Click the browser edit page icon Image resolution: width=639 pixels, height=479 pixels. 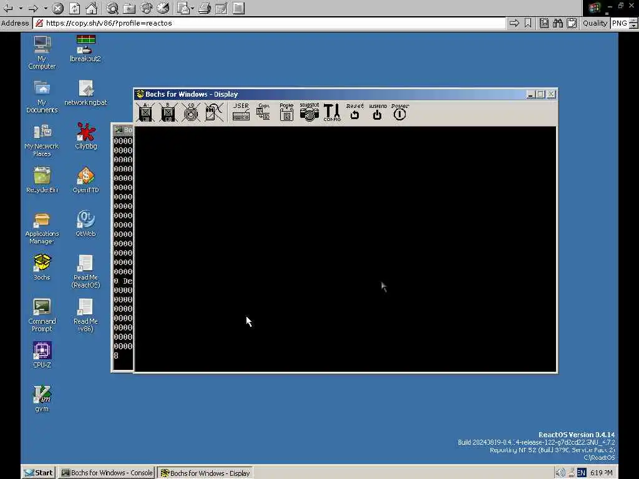click(222, 8)
